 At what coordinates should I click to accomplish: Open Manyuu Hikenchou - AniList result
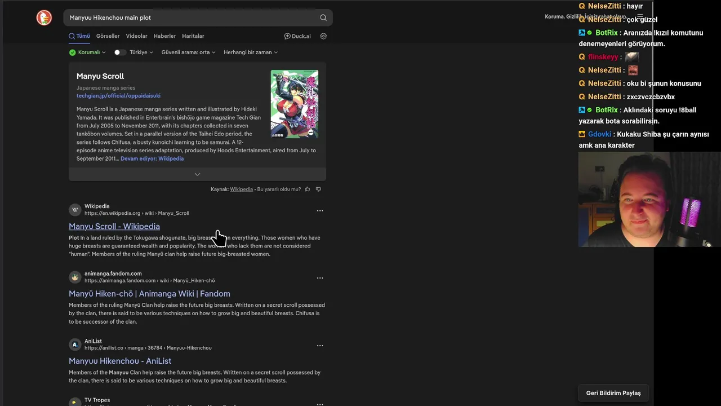120,361
